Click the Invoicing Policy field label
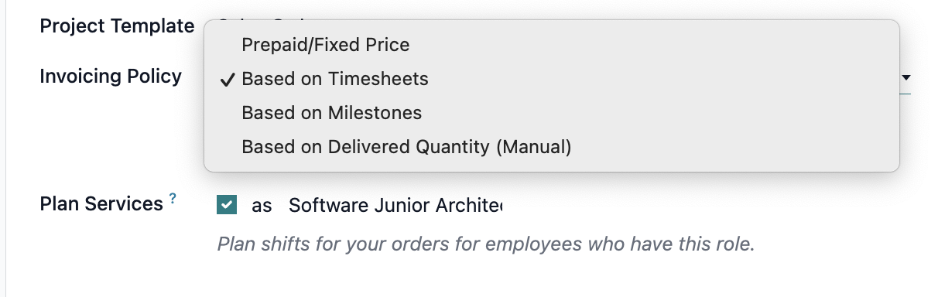Viewport: 938px width, 297px height. [111, 77]
